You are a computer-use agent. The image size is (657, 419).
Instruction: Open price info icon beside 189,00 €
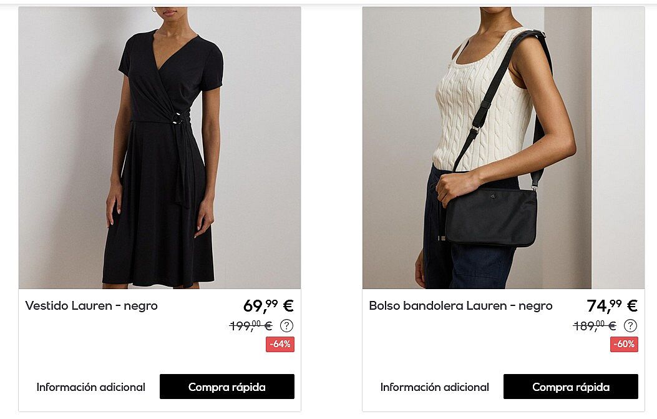click(630, 325)
